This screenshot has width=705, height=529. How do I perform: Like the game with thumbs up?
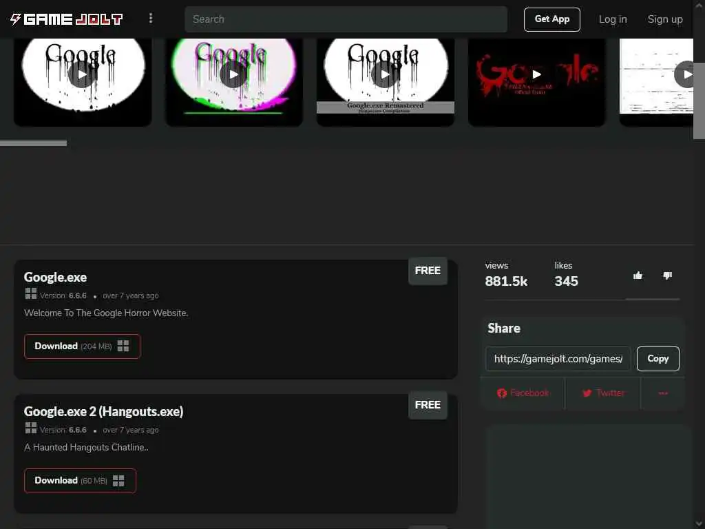tap(638, 276)
